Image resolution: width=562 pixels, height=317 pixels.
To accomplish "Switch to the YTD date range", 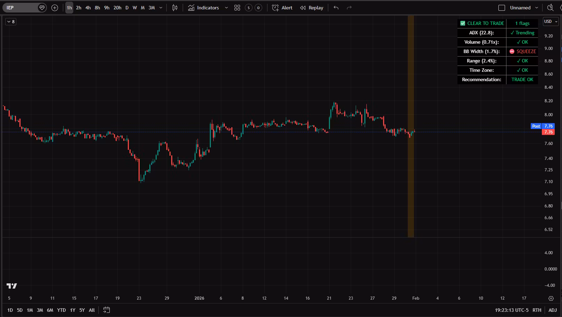I will pyautogui.click(x=61, y=310).
